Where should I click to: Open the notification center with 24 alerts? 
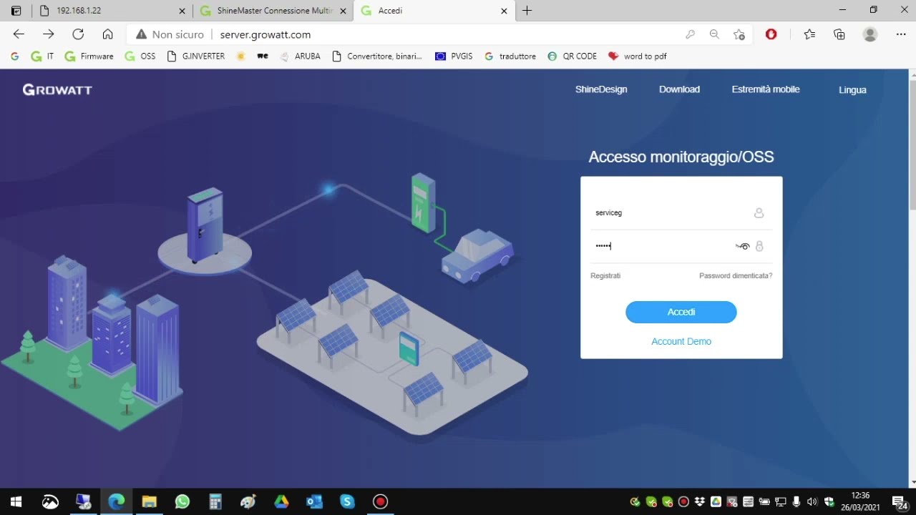coord(900,502)
